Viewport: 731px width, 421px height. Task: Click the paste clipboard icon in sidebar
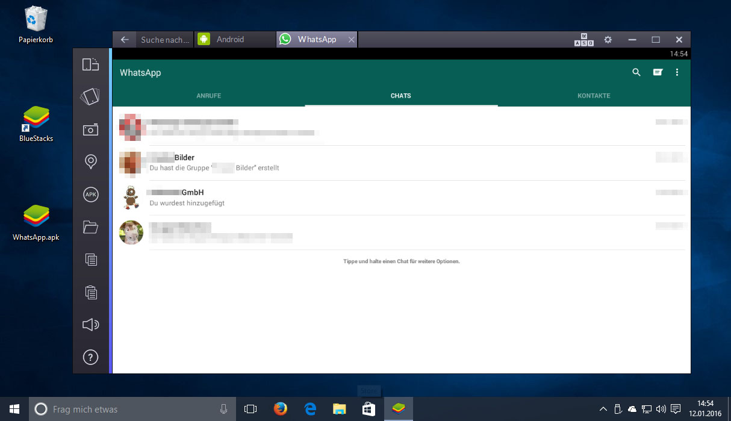pyautogui.click(x=90, y=292)
